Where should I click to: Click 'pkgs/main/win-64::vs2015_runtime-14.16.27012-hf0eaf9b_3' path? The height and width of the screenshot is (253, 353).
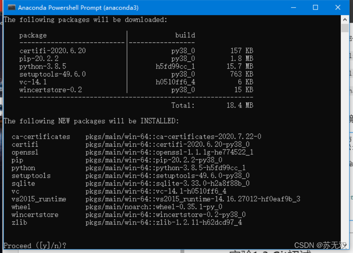193,199
